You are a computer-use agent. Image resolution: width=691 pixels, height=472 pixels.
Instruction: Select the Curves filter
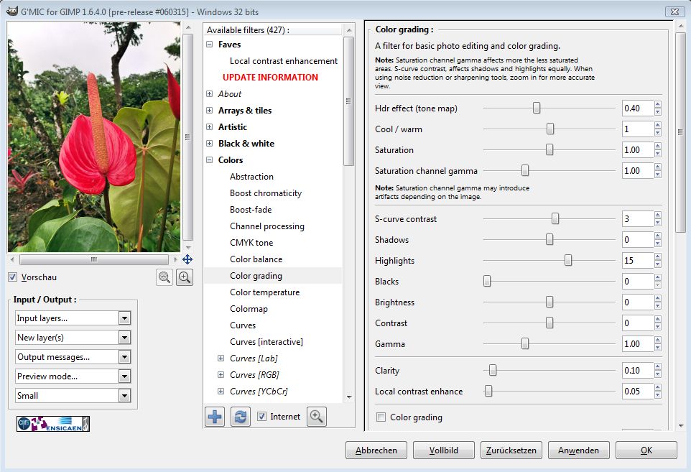243,325
